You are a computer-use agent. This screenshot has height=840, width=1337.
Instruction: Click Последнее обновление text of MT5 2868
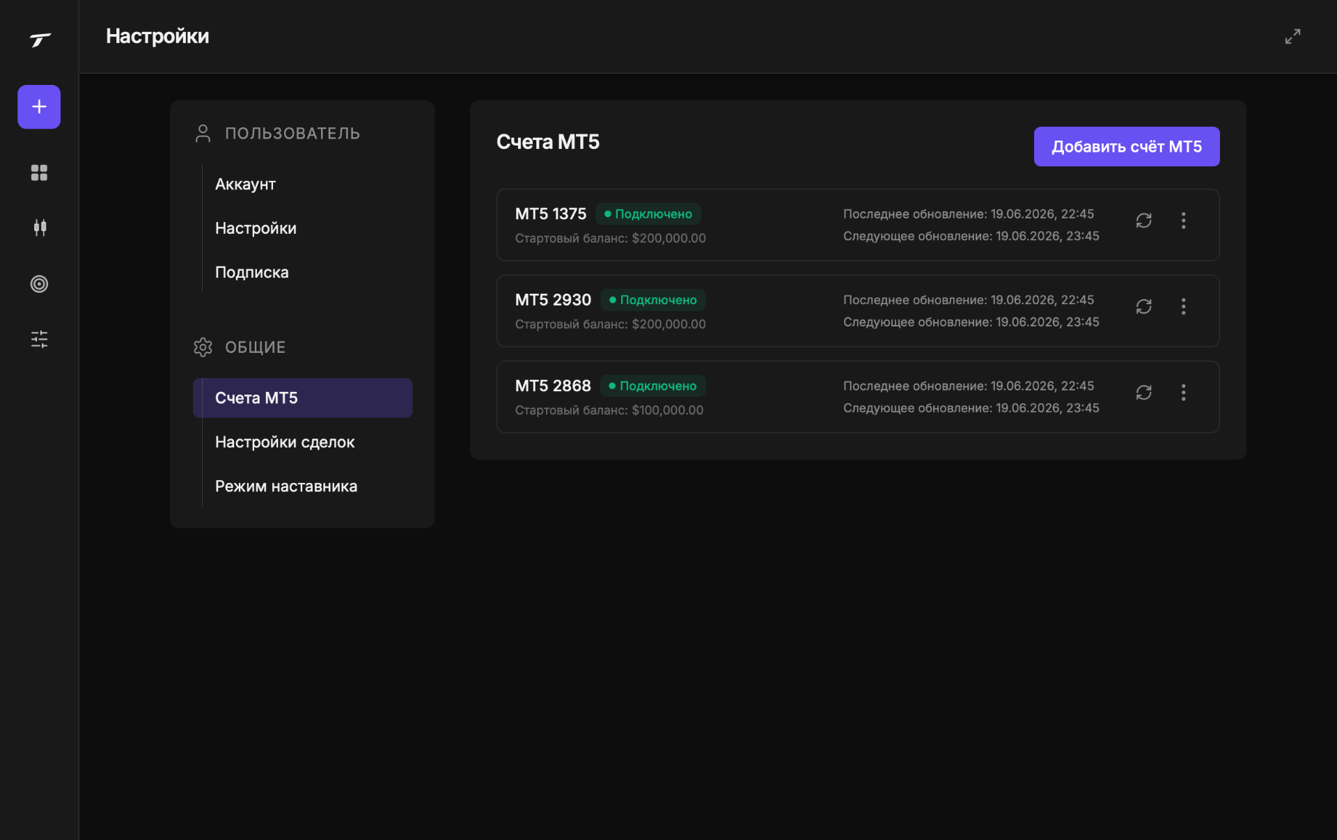[x=968, y=386]
